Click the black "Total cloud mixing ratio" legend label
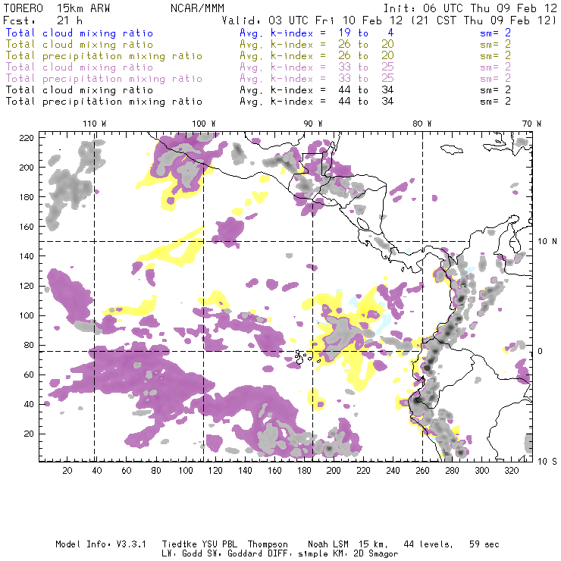This screenshot has width=561, height=561. coord(80,90)
